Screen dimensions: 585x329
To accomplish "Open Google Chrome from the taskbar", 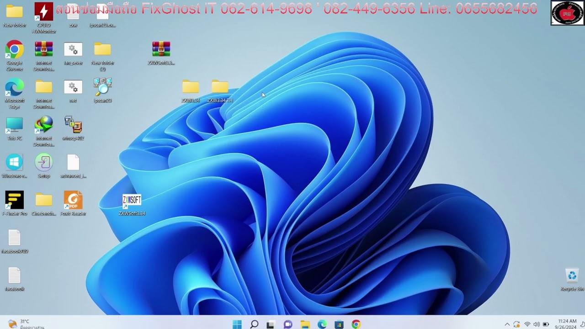I will pos(356,324).
